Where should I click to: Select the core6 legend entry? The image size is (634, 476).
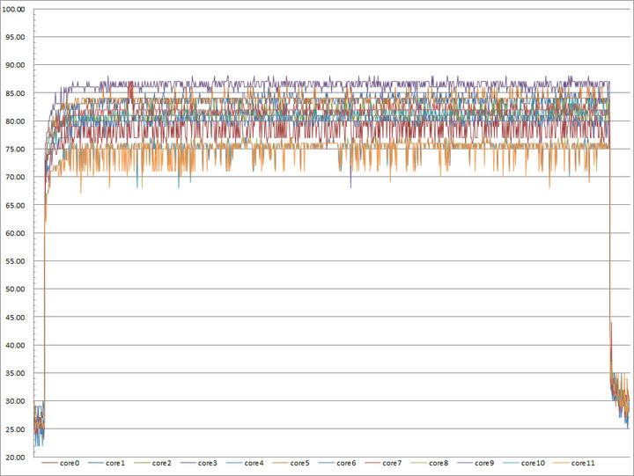[x=337, y=463]
